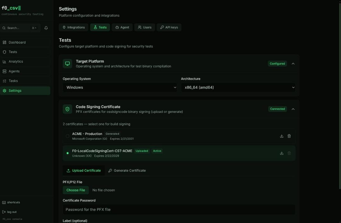Click the Certificate Password field
This screenshot has width=341, height=223.
179,210
